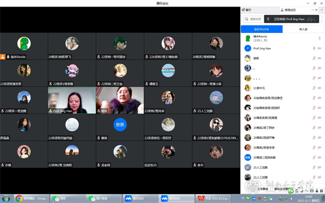The image size is (325, 203).
Task: Click the green Sogou S input method icon
Action: [x=291, y=191]
